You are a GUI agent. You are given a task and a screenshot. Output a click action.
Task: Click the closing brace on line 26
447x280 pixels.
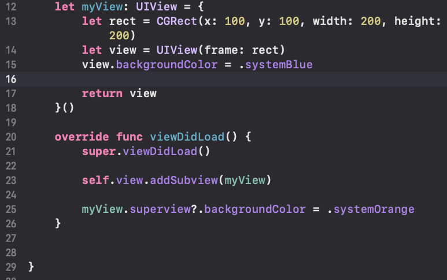[x=58, y=223]
